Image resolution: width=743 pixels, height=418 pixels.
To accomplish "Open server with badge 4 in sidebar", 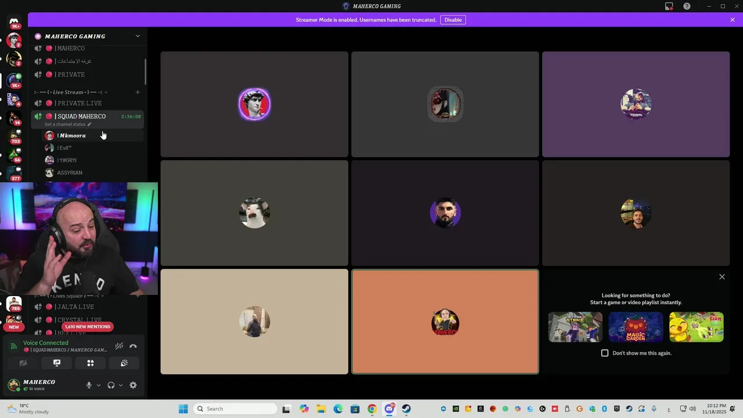I will [14, 100].
